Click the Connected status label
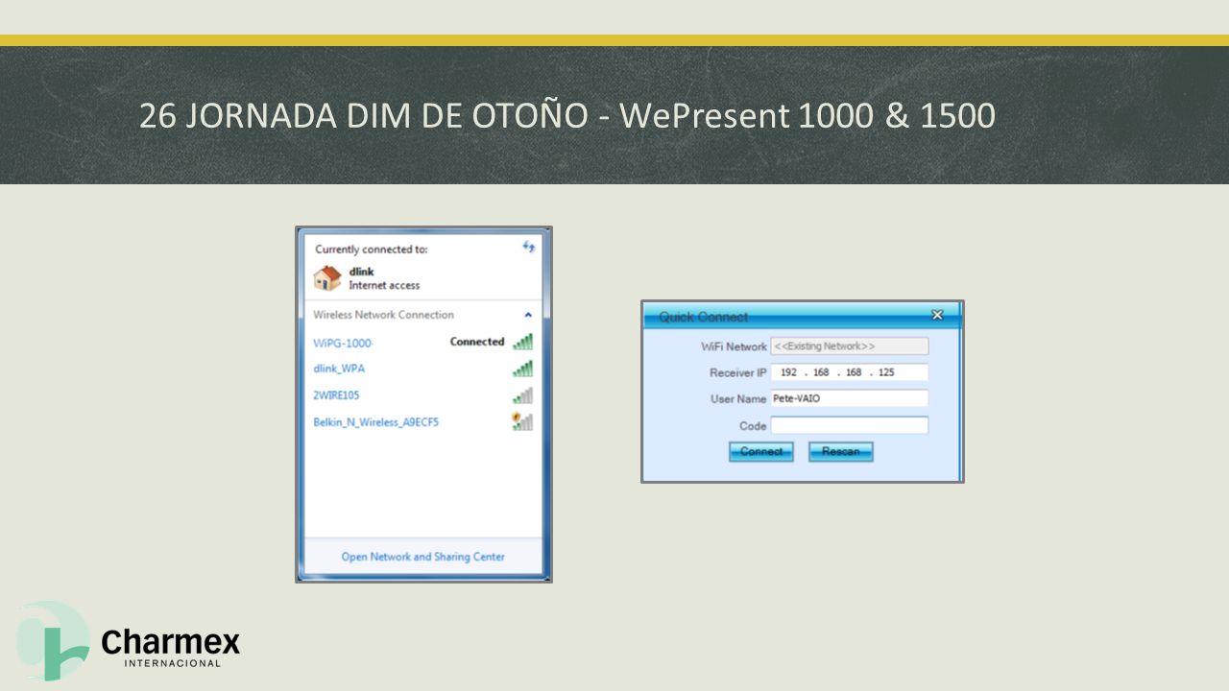The image size is (1229, 691). pyautogui.click(x=477, y=342)
